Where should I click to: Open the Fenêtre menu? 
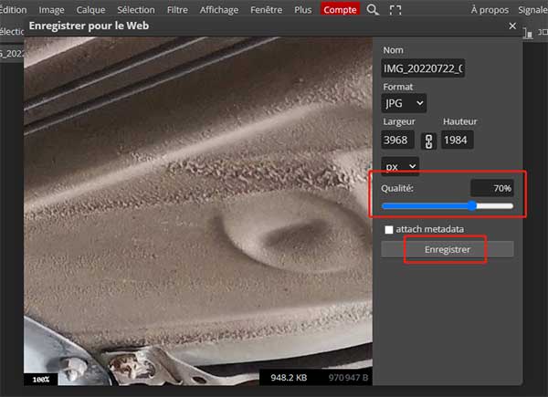[266, 10]
